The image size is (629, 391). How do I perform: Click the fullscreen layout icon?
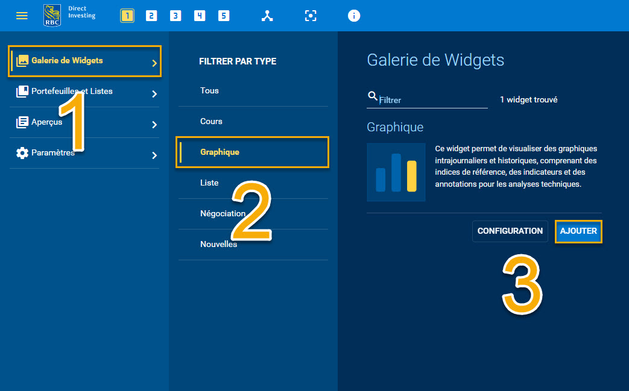(311, 16)
